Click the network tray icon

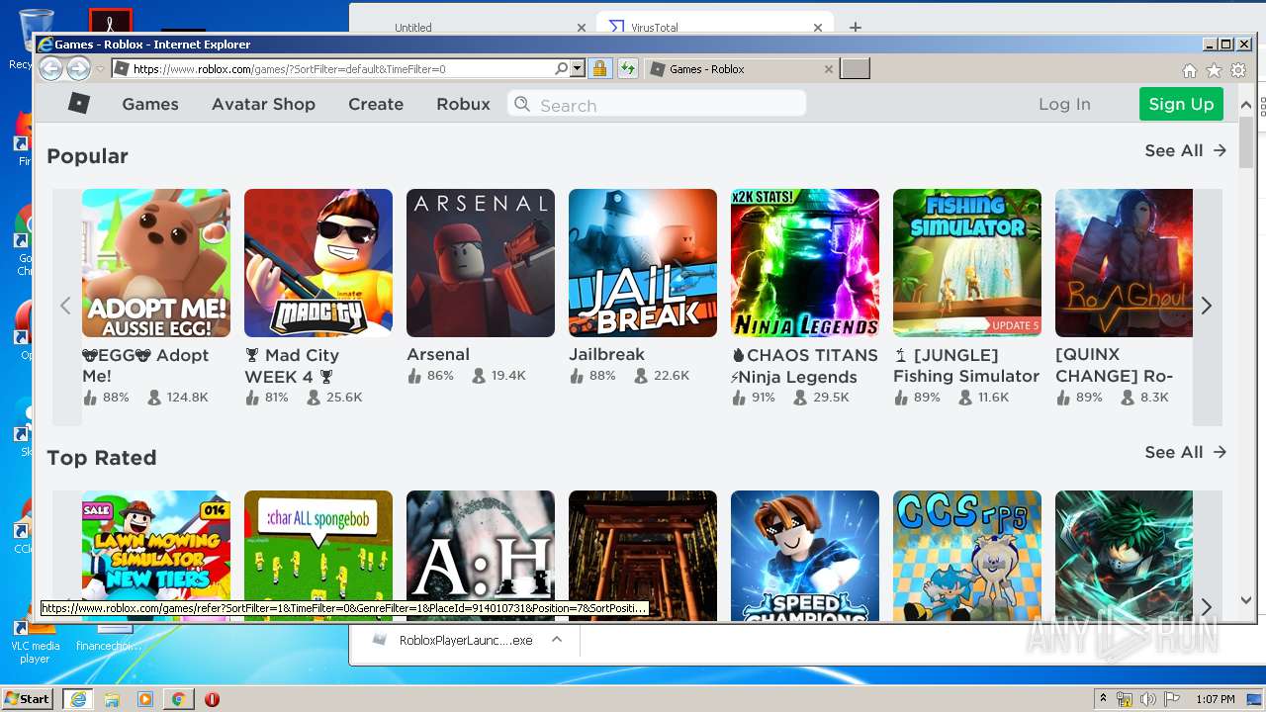1125,699
